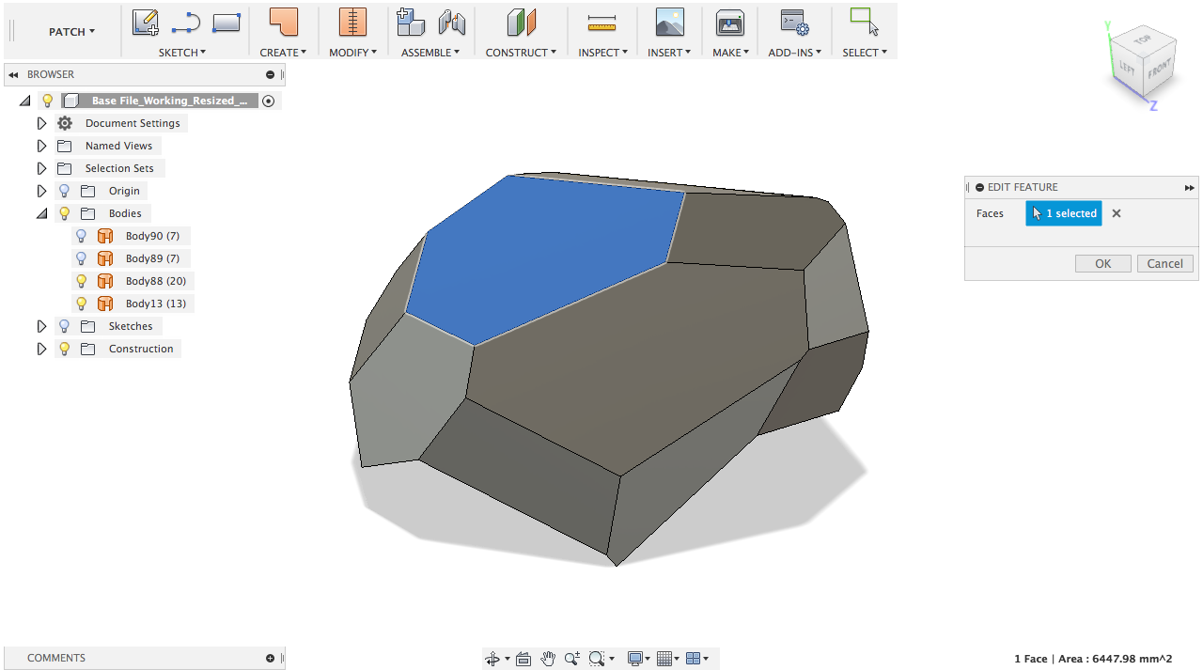Click the '1 selected' Faces selection button

(x=1064, y=213)
